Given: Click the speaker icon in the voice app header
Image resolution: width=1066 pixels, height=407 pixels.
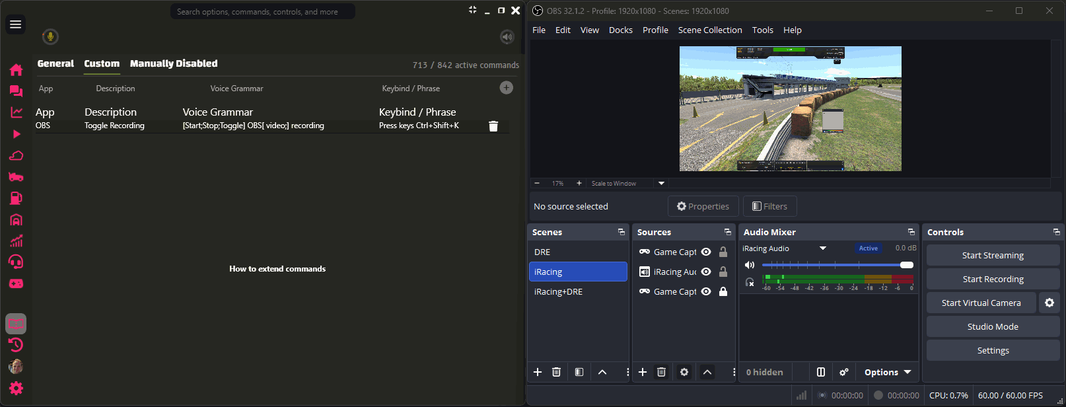Looking at the screenshot, I should point(507,37).
